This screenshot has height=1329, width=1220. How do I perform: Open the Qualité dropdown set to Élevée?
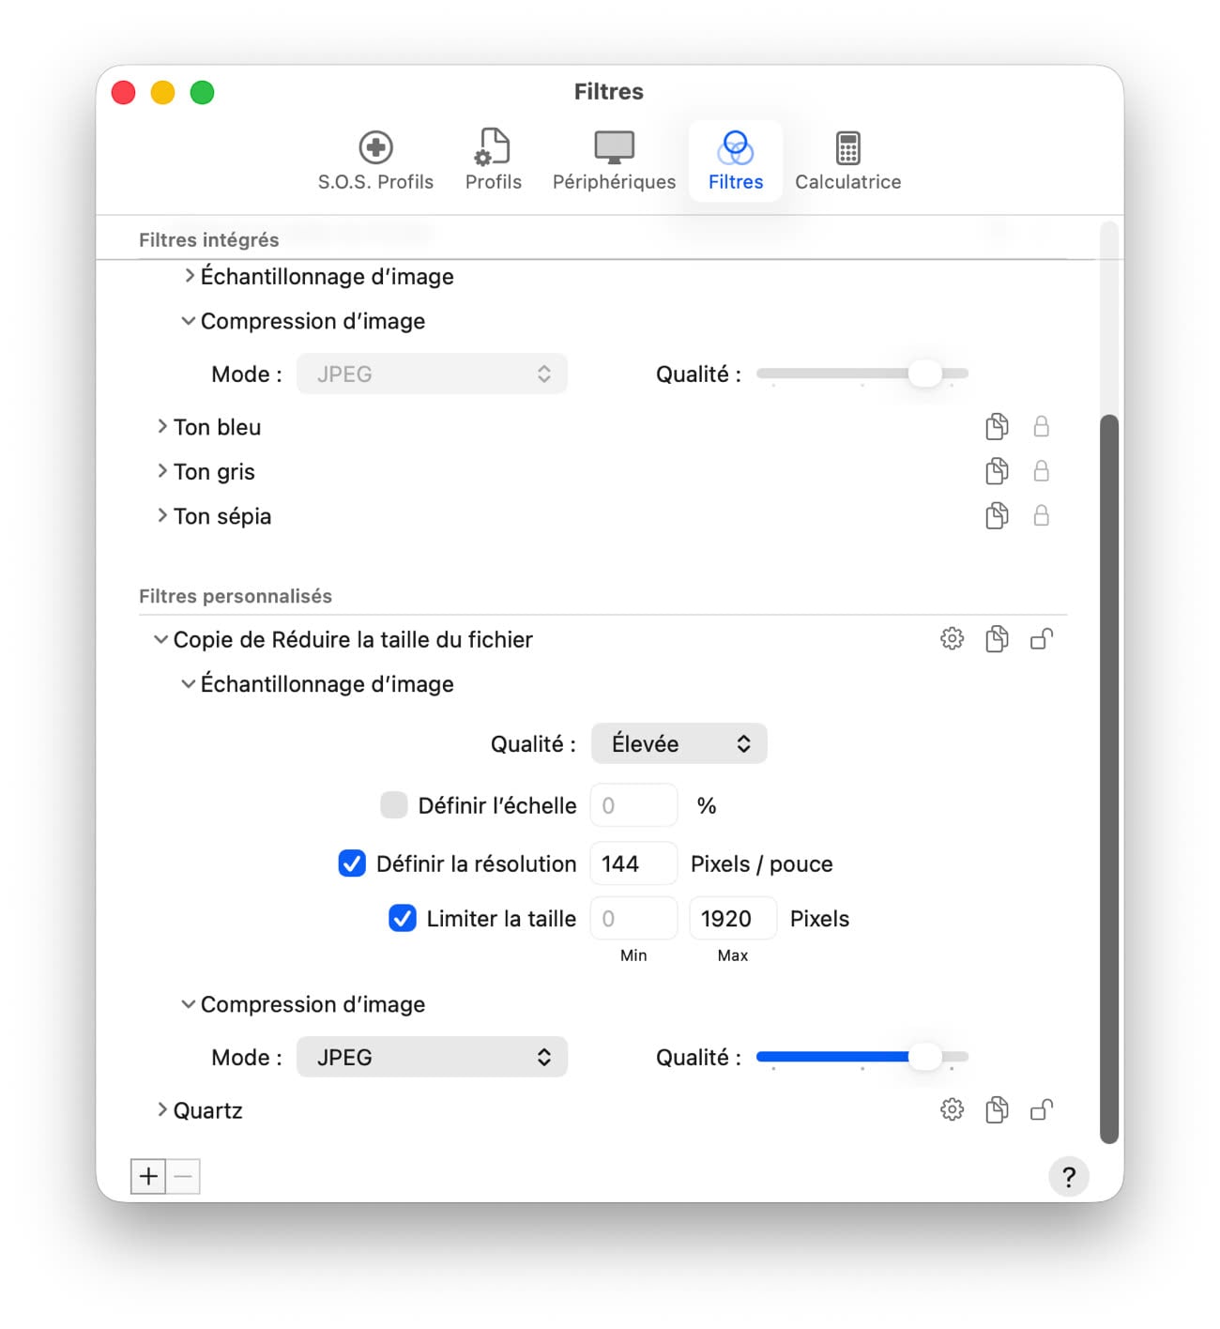pos(679,743)
